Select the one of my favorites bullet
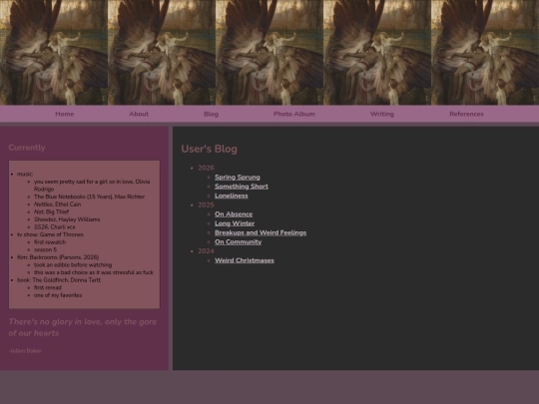Image resolution: width=539 pixels, height=404 pixels. 58,295
